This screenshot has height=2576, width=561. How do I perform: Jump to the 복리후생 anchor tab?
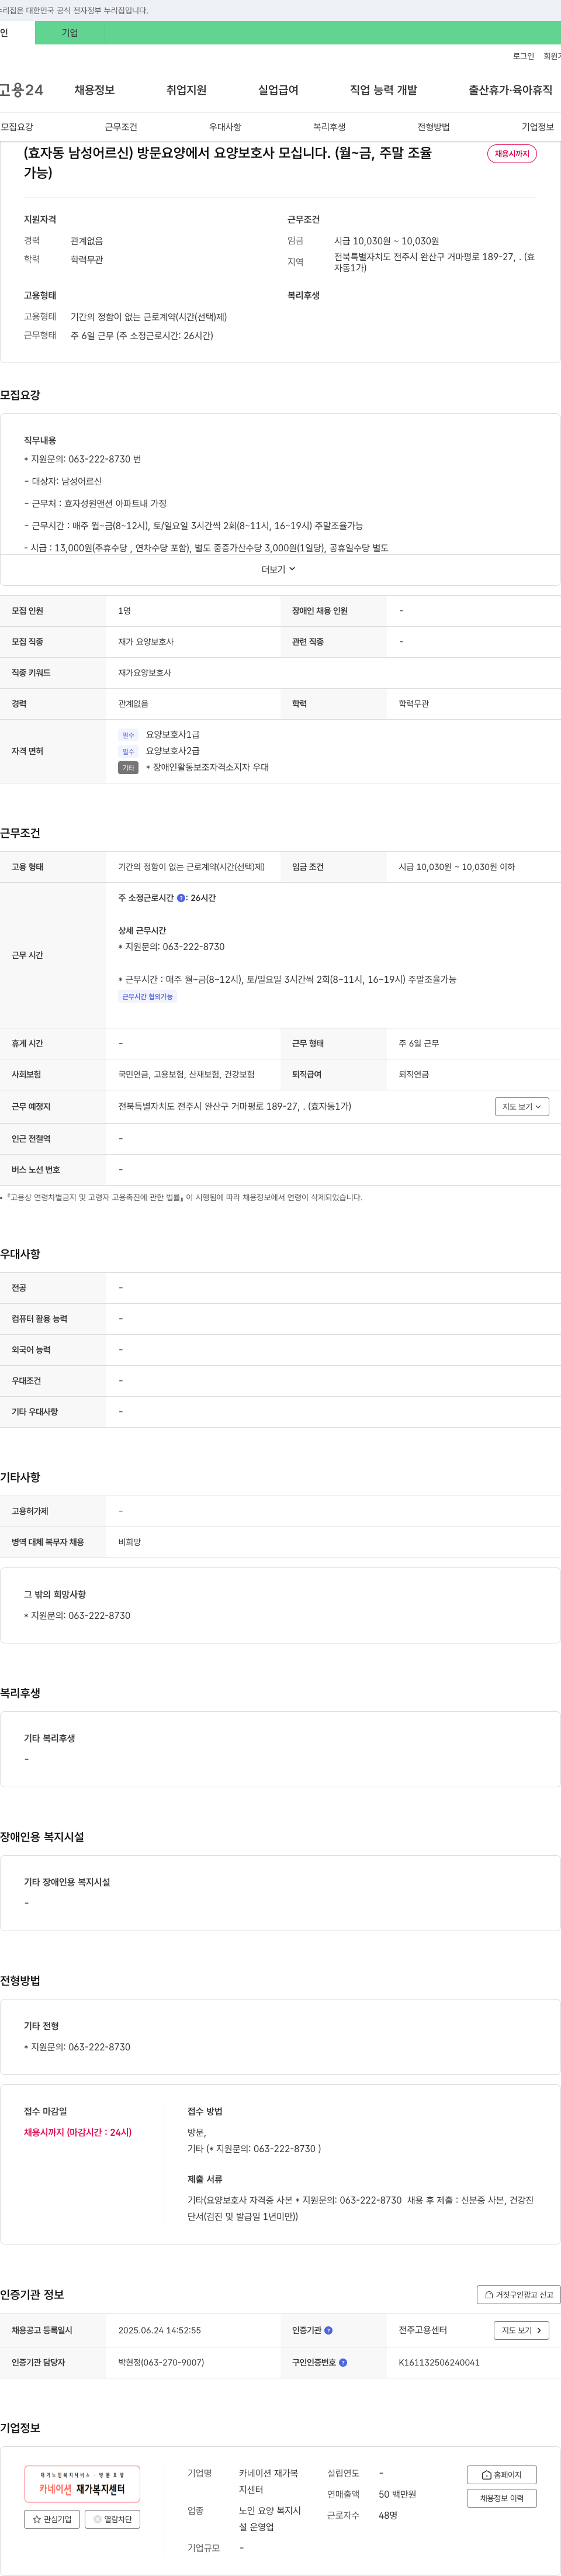[329, 127]
